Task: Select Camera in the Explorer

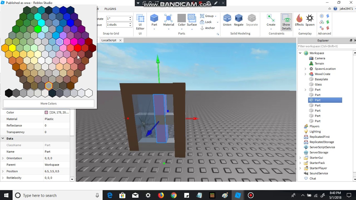Action: pos(320,58)
